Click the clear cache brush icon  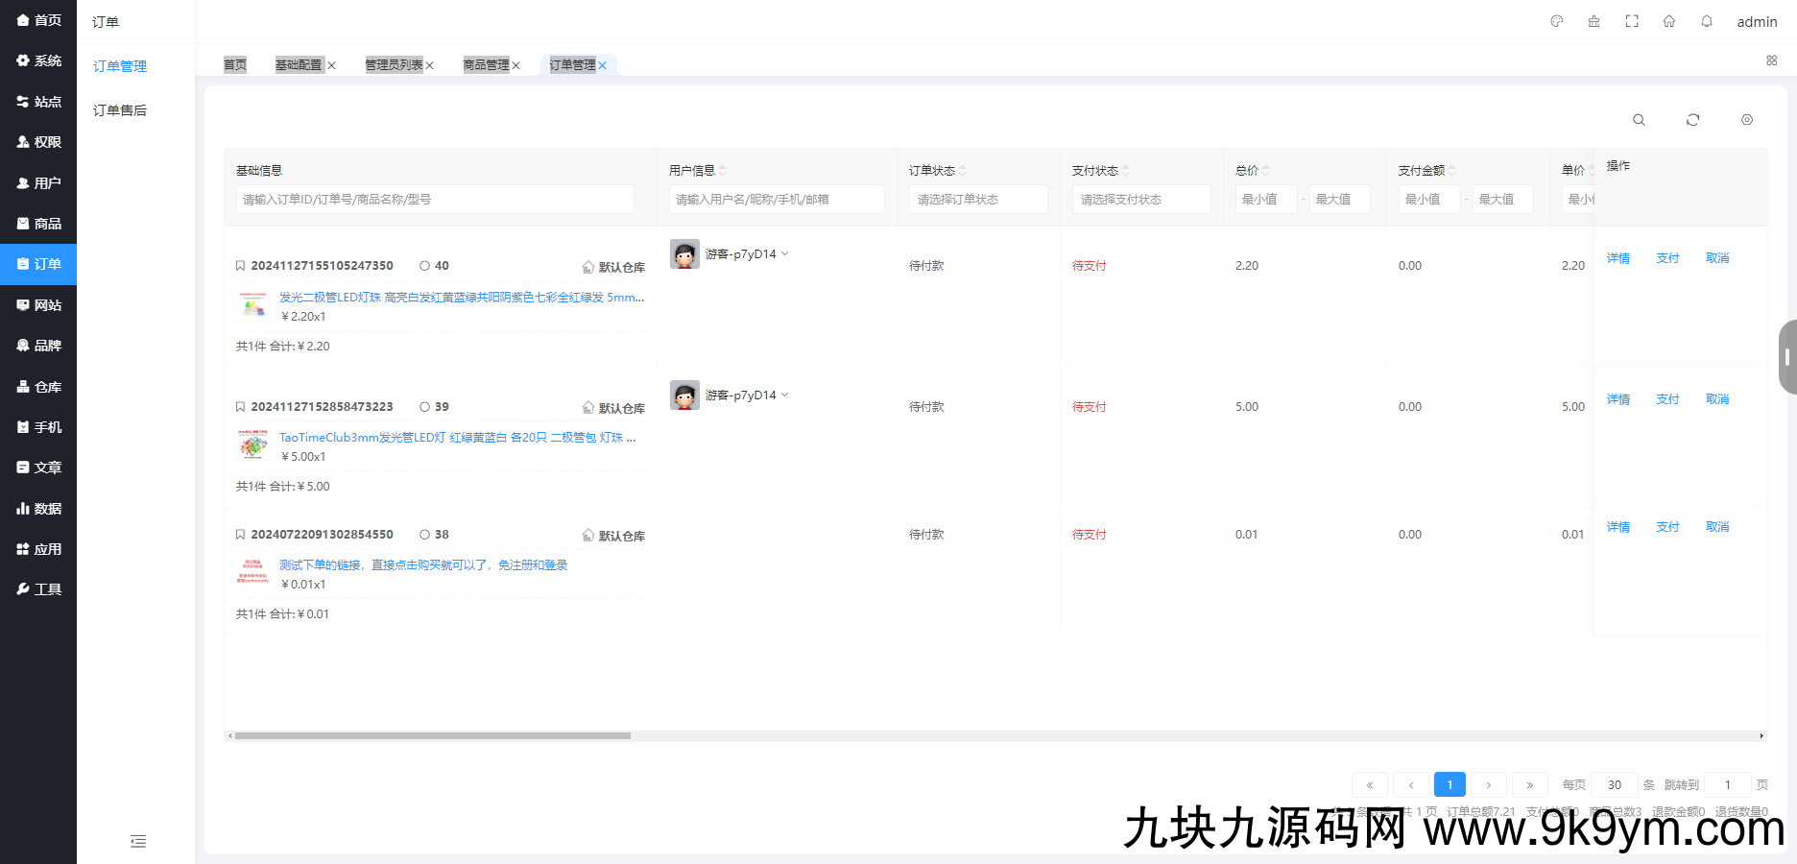[x=1594, y=20]
